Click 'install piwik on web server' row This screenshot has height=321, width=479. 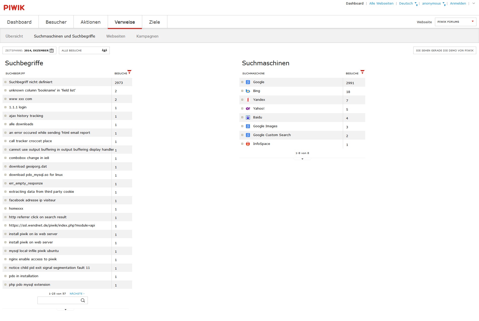coord(67,242)
